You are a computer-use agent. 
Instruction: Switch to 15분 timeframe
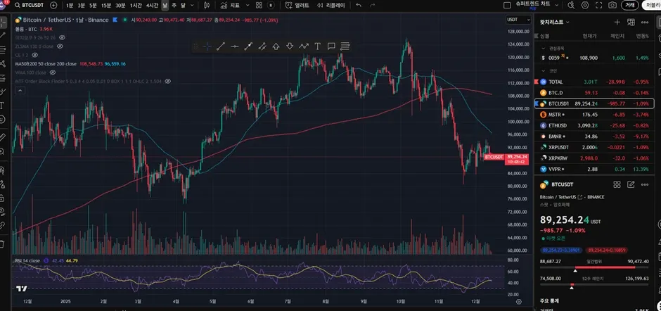coord(106,5)
